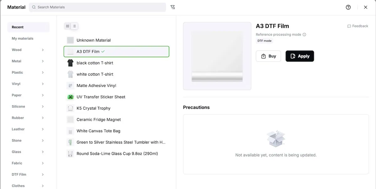The height and width of the screenshot is (189, 376).
Task: Click the black cotton T-shirt icon
Action: [x=70, y=63]
